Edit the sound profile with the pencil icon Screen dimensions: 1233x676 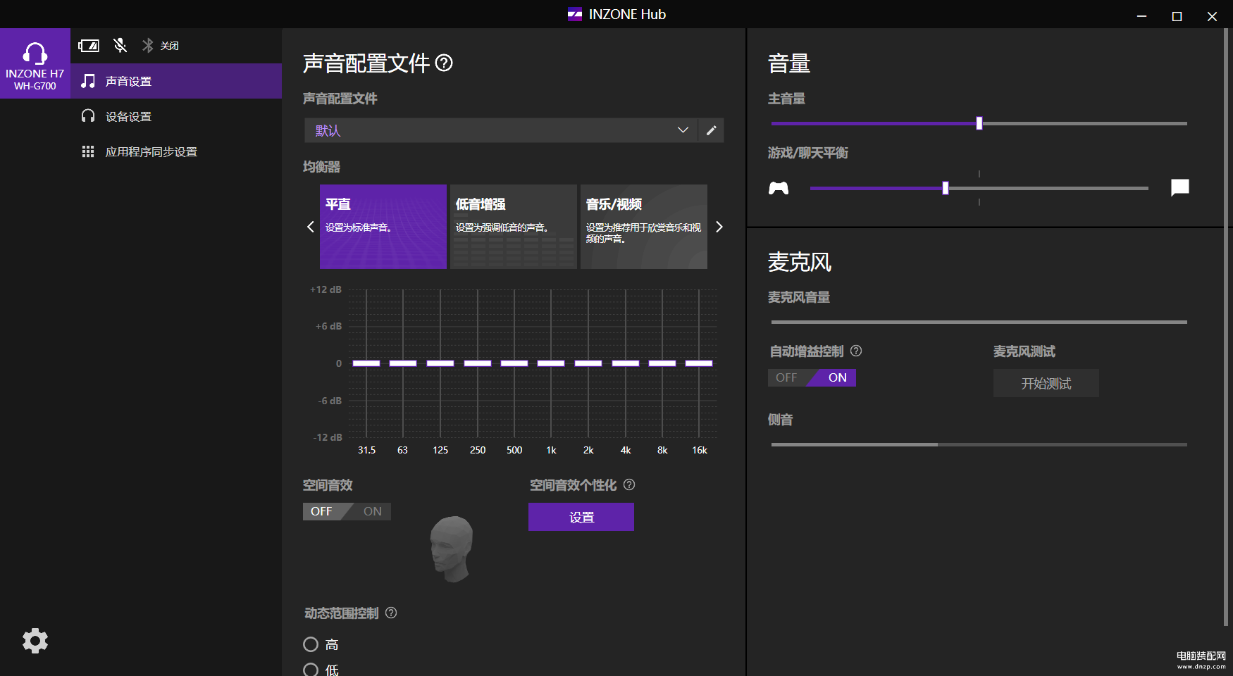point(711,130)
